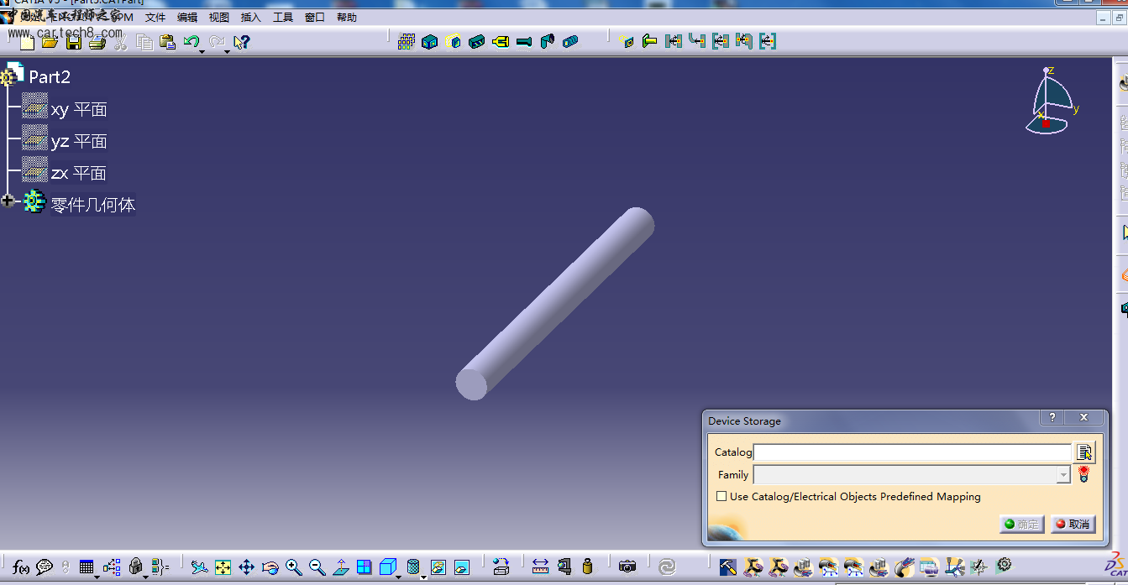Open the 窗口 menu

[x=315, y=17]
